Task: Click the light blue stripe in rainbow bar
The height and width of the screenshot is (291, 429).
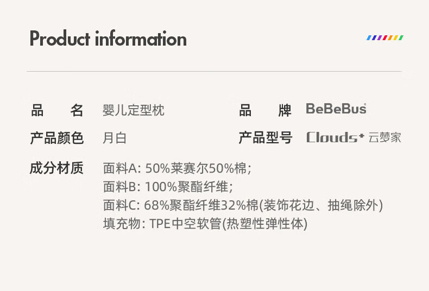Action: tap(369, 38)
